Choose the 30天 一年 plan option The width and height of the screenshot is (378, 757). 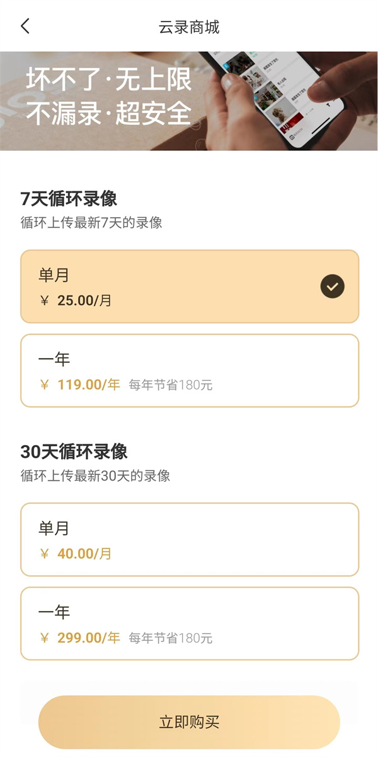pos(189,624)
